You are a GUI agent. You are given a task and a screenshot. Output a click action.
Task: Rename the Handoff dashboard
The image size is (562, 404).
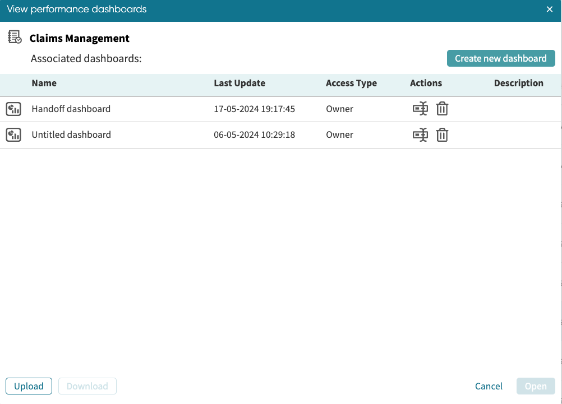pos(420,109)
